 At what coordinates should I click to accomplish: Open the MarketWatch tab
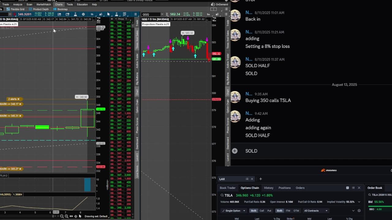[44, 5]
